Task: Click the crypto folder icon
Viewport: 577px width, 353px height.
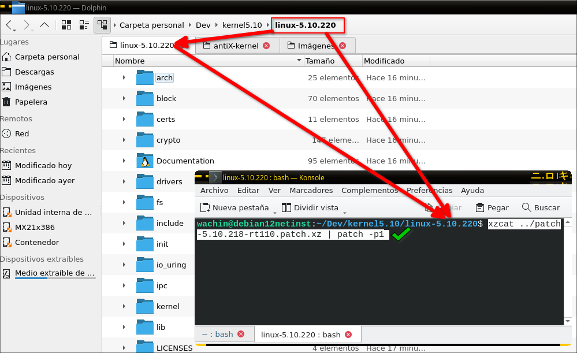Action: point(144,140)
